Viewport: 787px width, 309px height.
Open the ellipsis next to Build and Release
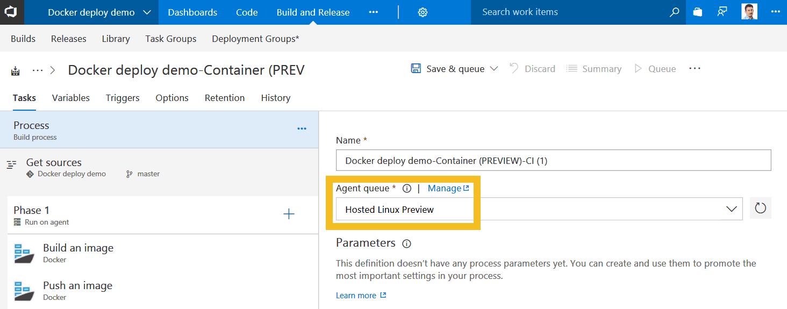pyautogui.click(x=374, y=12)
